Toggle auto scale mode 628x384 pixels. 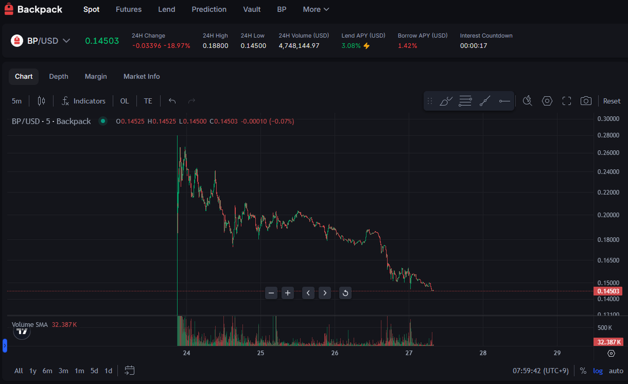coord(616,371)
